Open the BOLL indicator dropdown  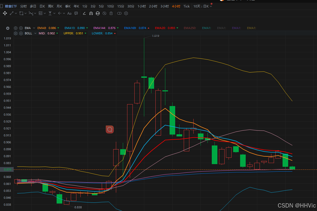(x=35, y=33)
